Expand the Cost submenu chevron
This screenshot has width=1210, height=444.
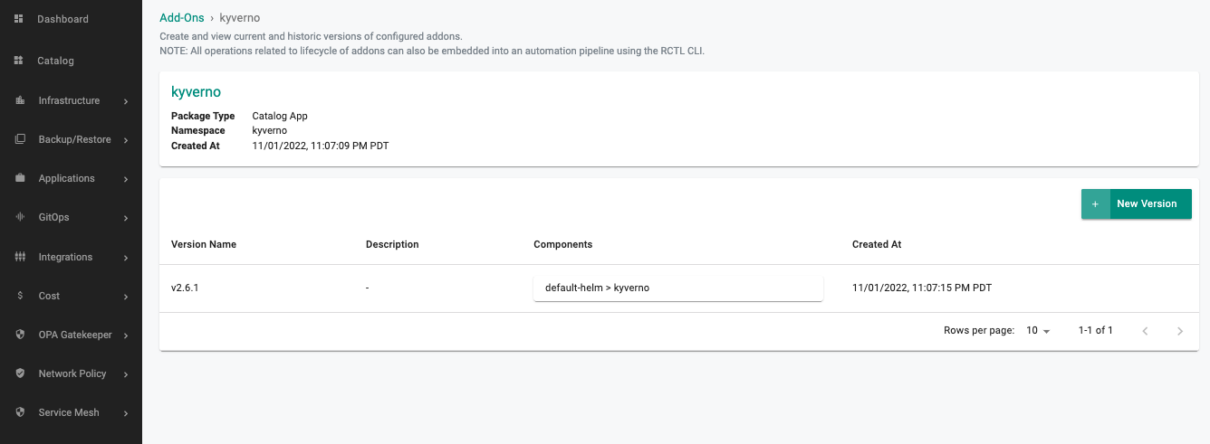[x=126, y=297]
